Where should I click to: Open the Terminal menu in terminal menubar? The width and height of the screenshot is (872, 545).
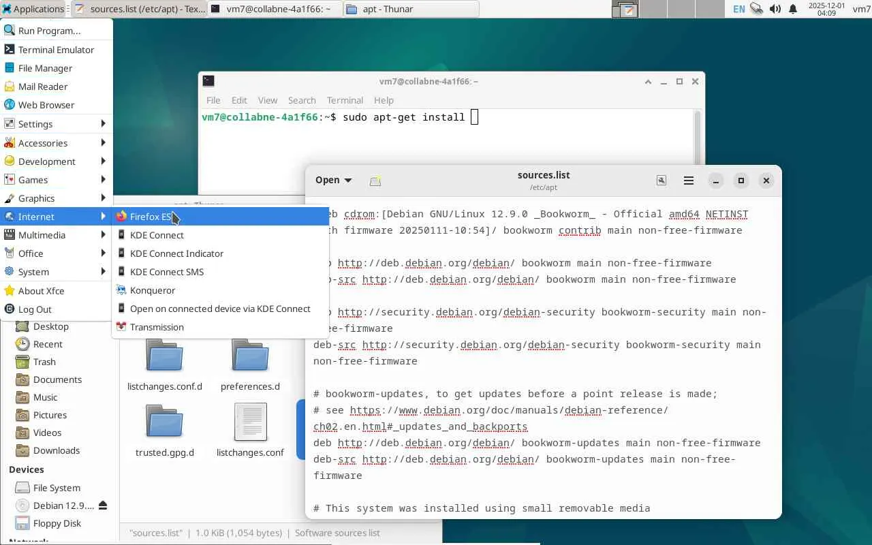pyautogui.click(x=345, y=100)
